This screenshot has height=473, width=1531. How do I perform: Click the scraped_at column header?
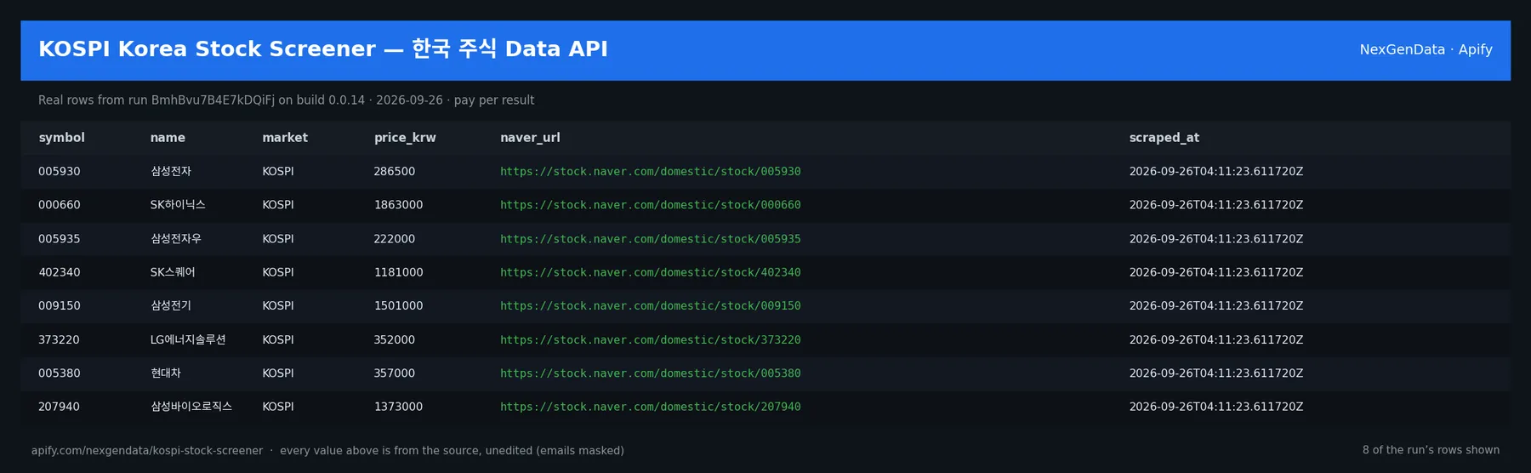[x=1164, y=138]
